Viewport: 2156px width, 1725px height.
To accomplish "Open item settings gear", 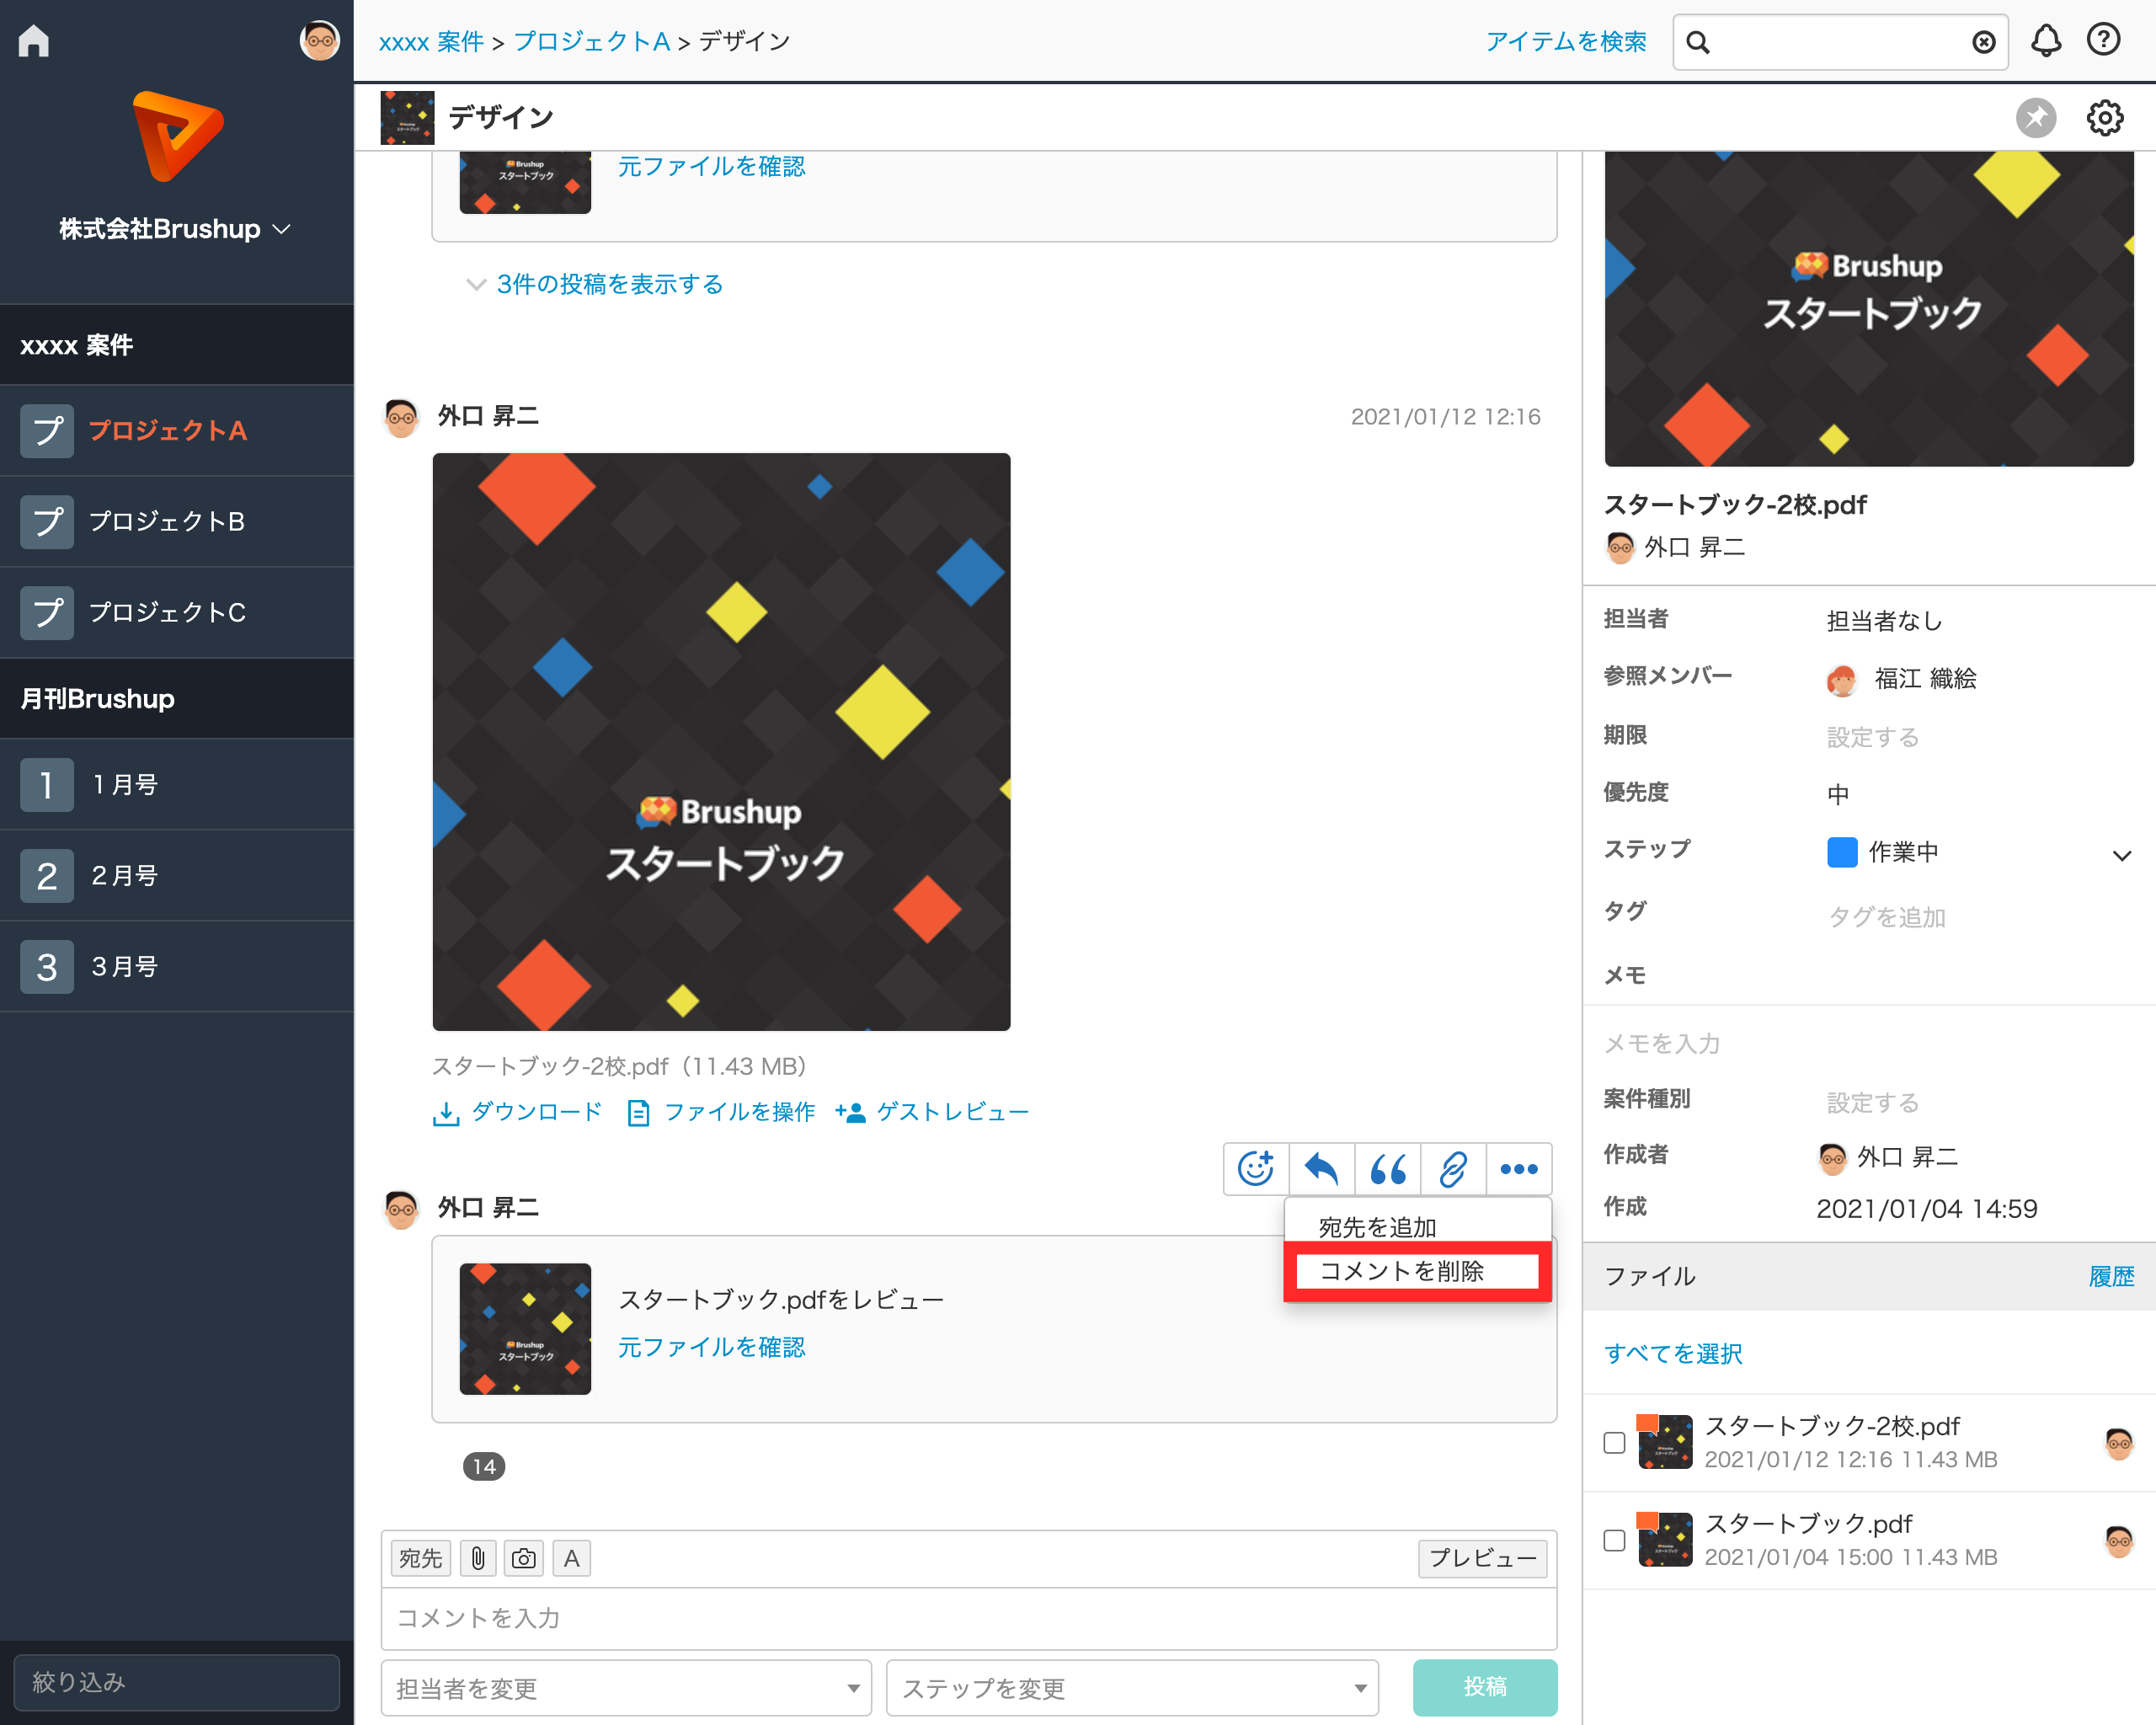I will [x=2104, y=118].
